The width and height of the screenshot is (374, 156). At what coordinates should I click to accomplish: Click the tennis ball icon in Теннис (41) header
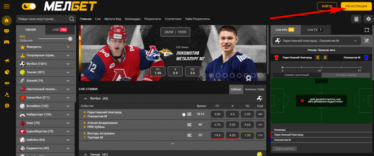pyautogui.click(x=260, y=154)
